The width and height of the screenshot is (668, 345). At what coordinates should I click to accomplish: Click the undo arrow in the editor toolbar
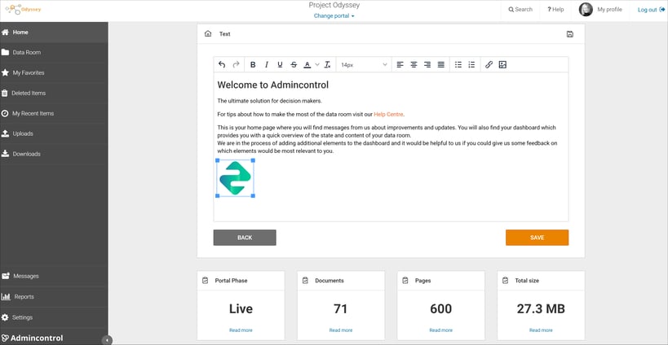point(222,64)
